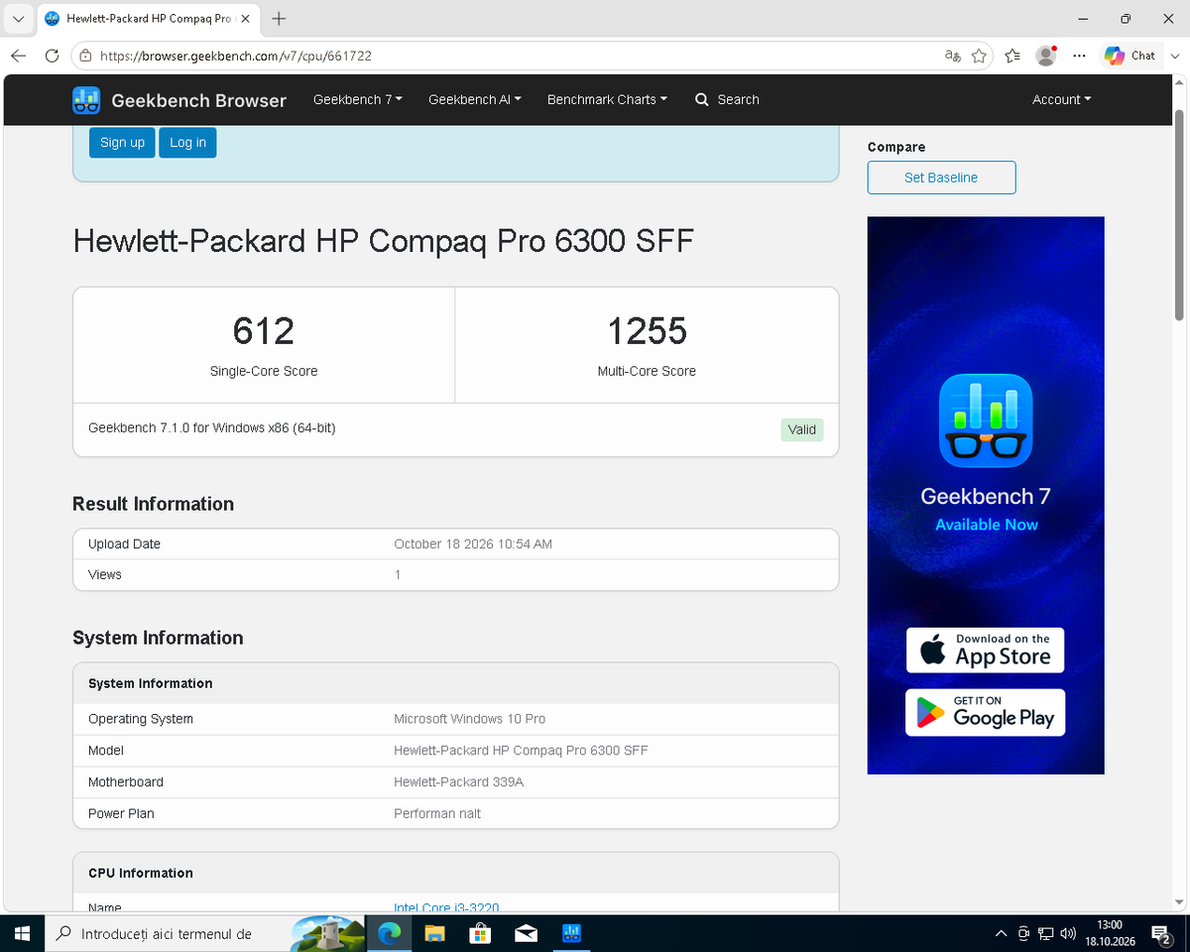
Task: Open the favorites list icon
Action: coord(1012,57)
